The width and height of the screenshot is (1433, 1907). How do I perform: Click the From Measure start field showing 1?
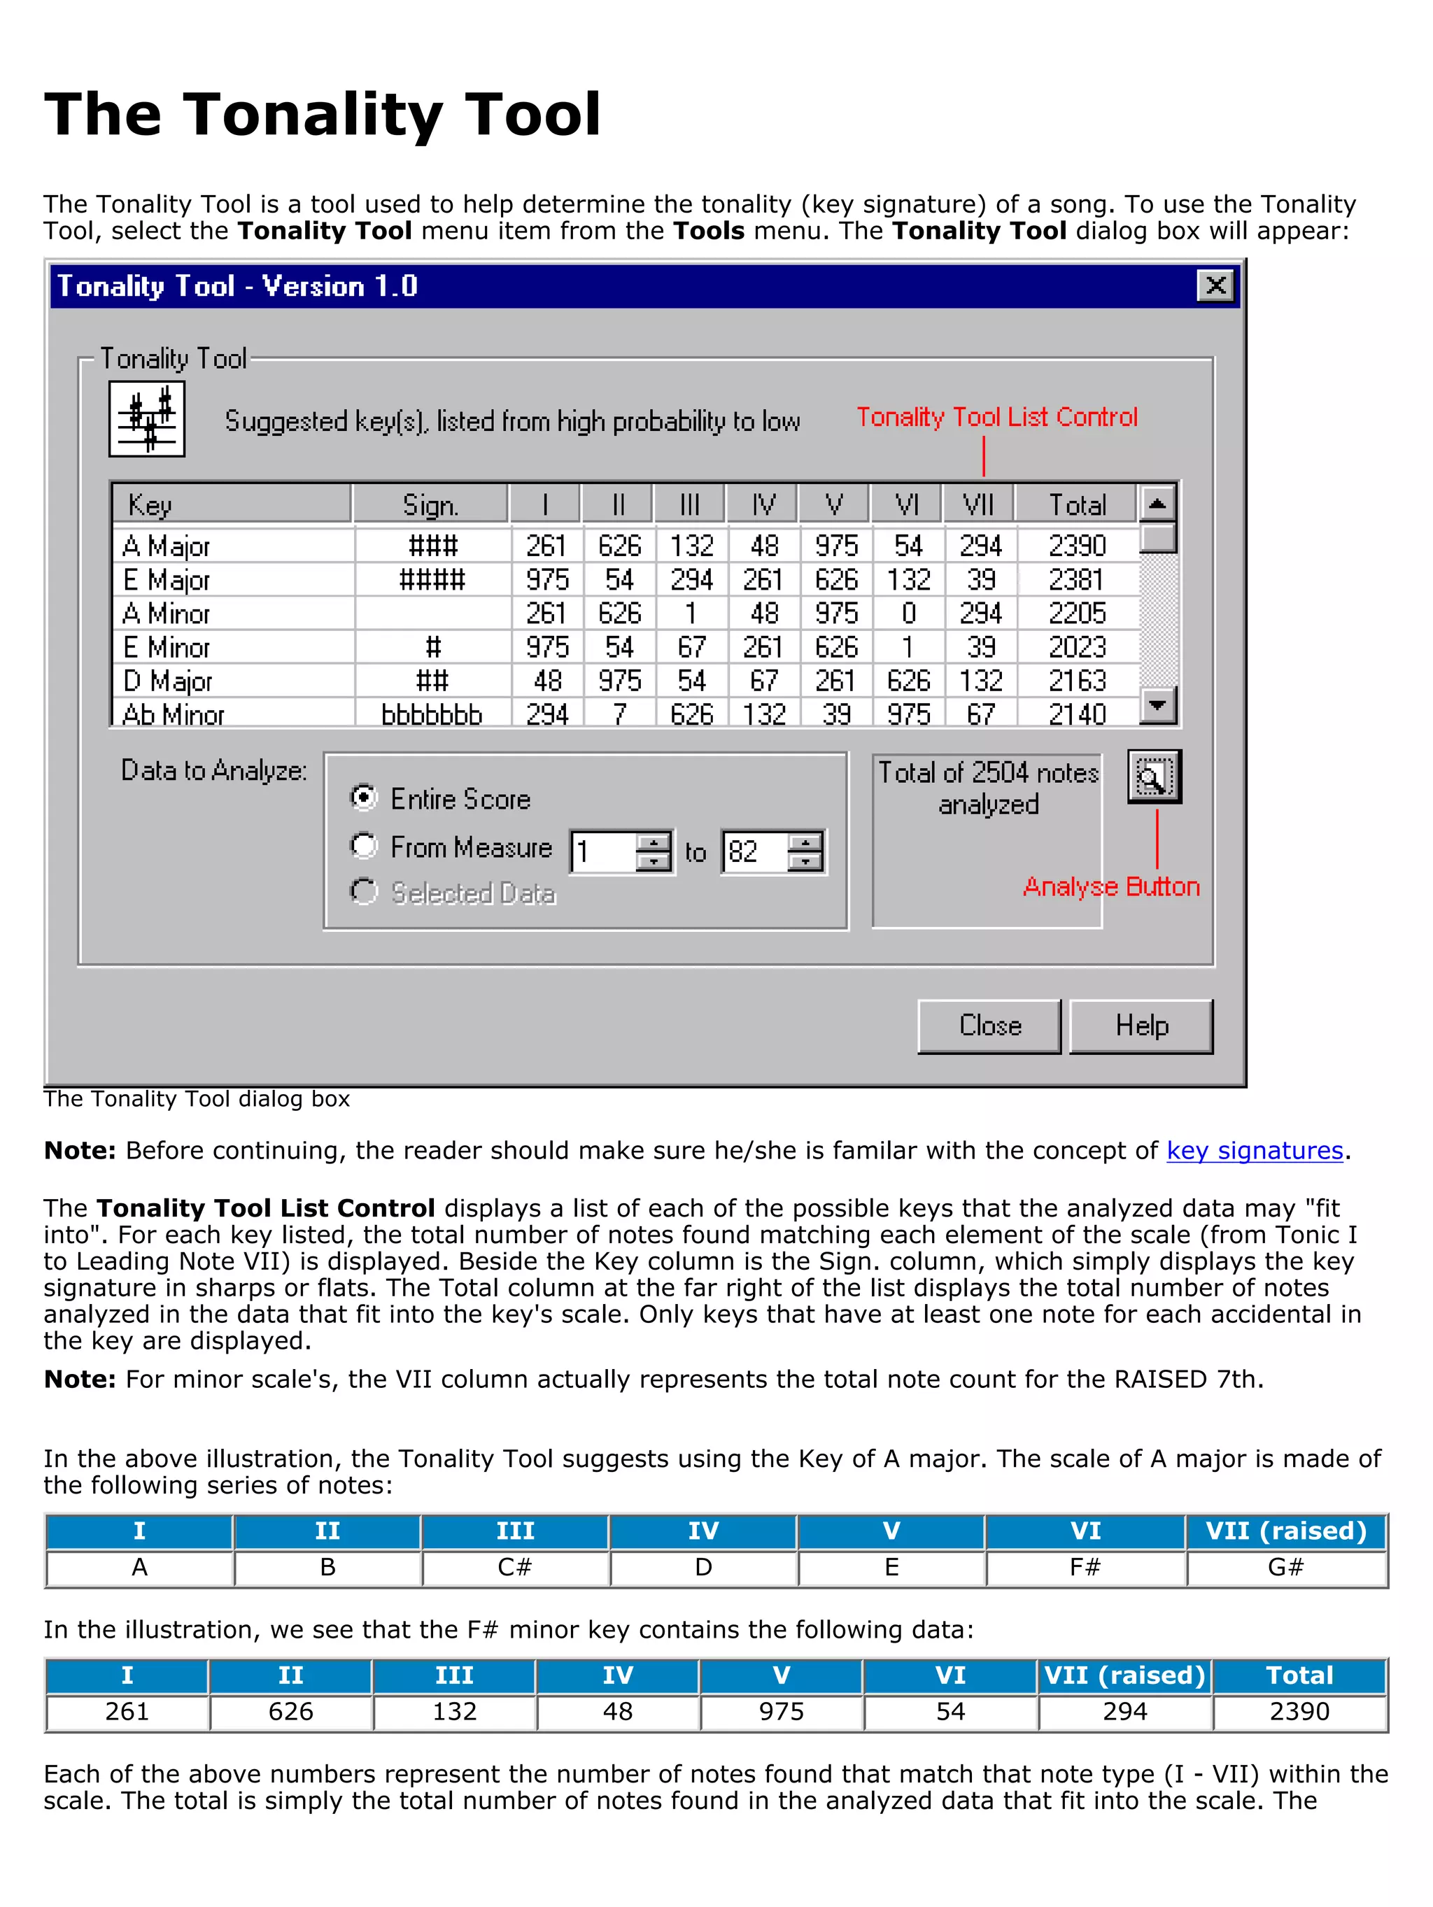tap(602, 852)
